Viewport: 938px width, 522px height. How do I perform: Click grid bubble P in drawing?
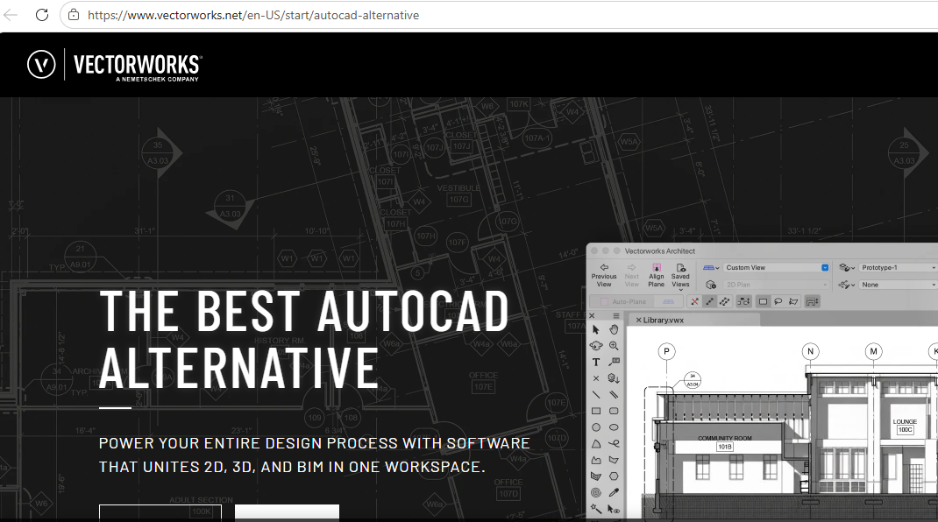tap(666, 351)
